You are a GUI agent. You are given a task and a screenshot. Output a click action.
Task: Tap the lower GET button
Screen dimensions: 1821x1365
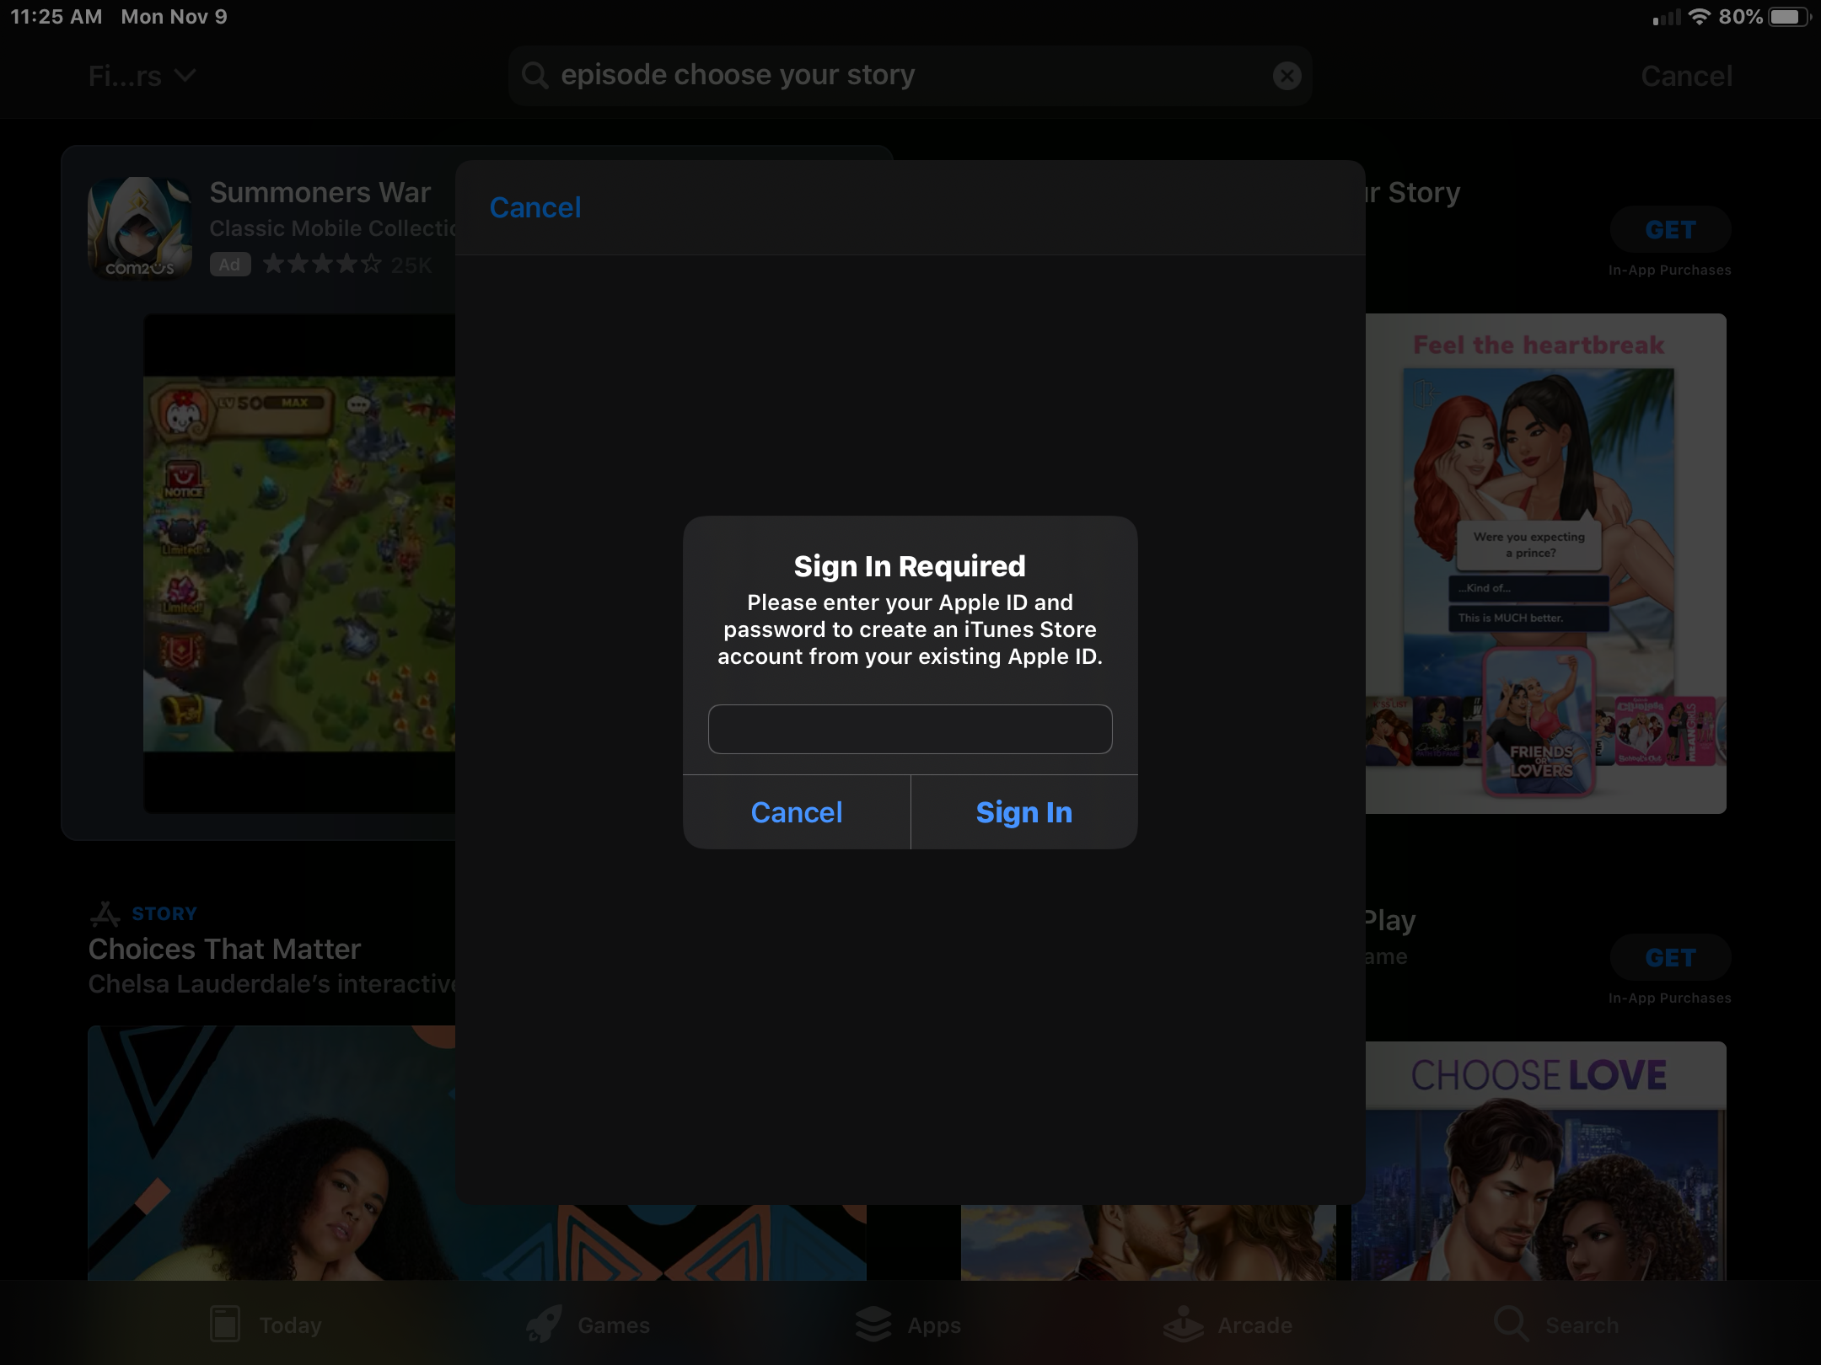[1670, 958]
